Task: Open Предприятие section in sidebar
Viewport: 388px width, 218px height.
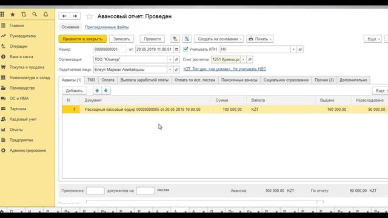Action: pos(21,140)
